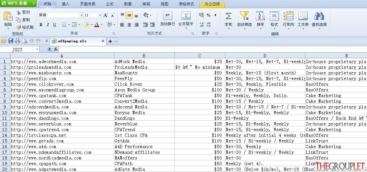Open the font size 11 dropdown
Image resolution: width=367 pixels, height=172 pixels.
100,15
